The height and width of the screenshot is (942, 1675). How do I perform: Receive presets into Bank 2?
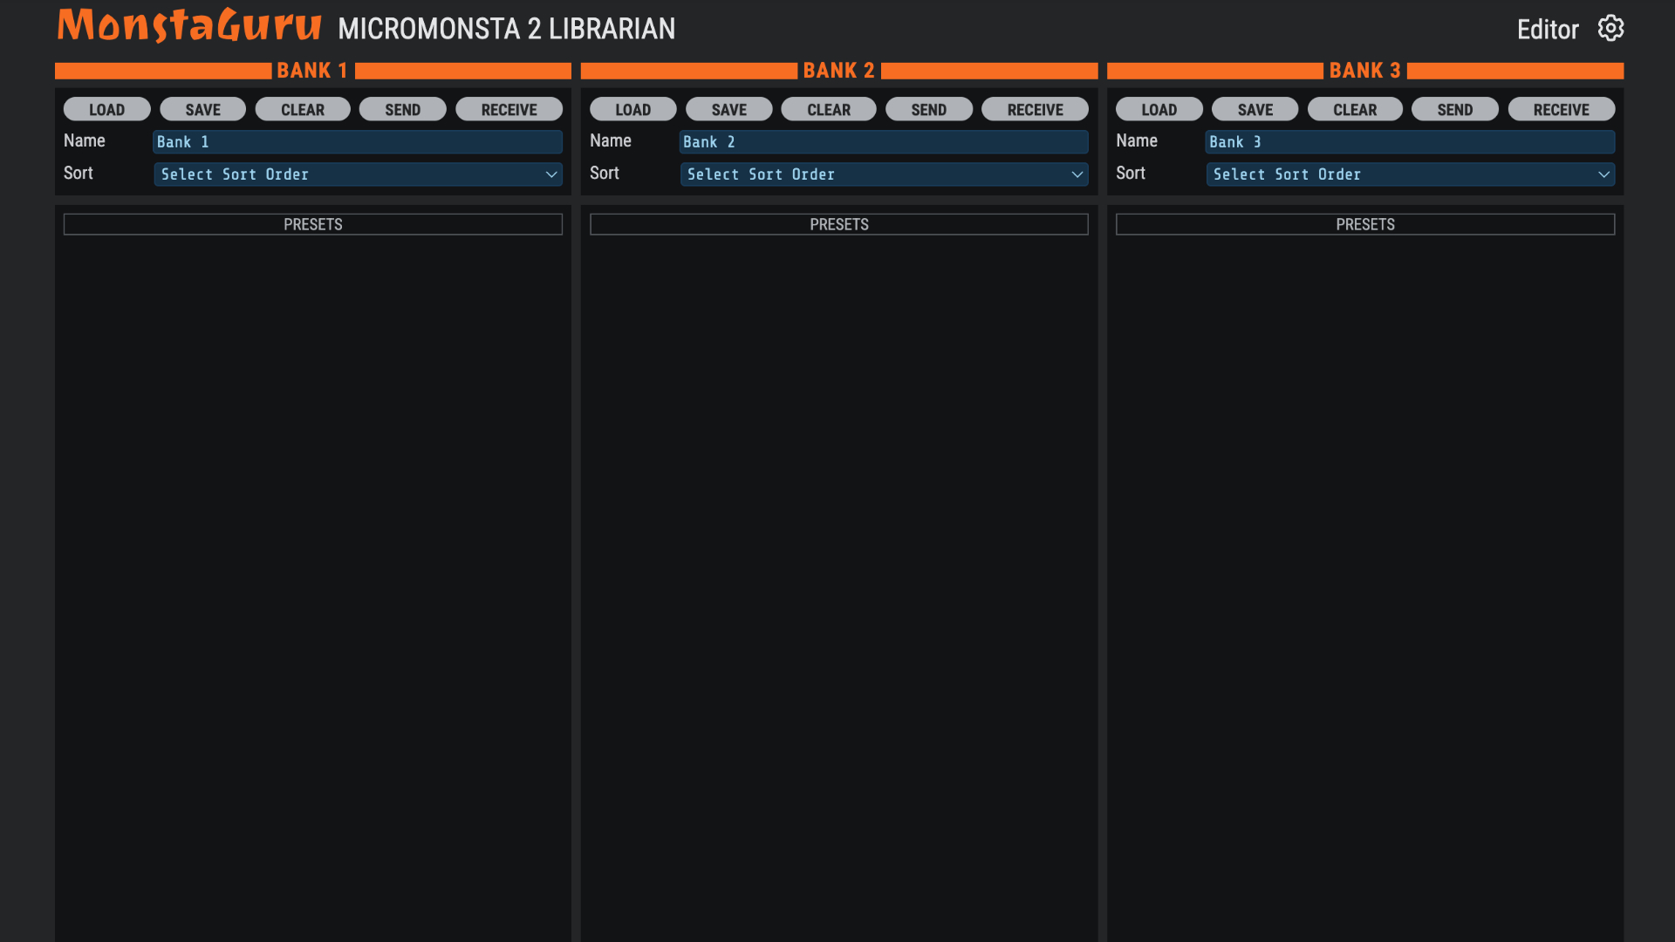[1035, 110]
